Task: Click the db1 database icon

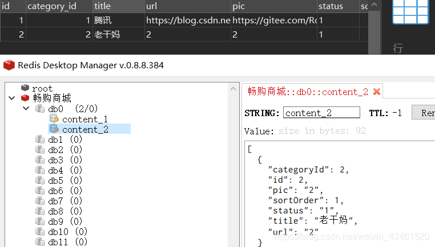Action: click(40, 139)
